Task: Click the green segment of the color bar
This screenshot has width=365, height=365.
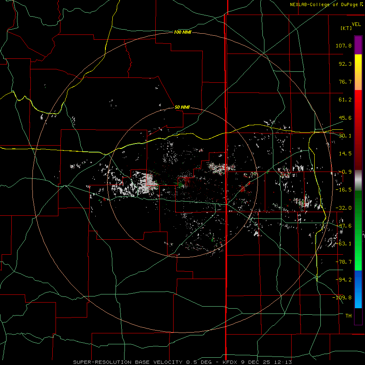Action: pos(358,230)
